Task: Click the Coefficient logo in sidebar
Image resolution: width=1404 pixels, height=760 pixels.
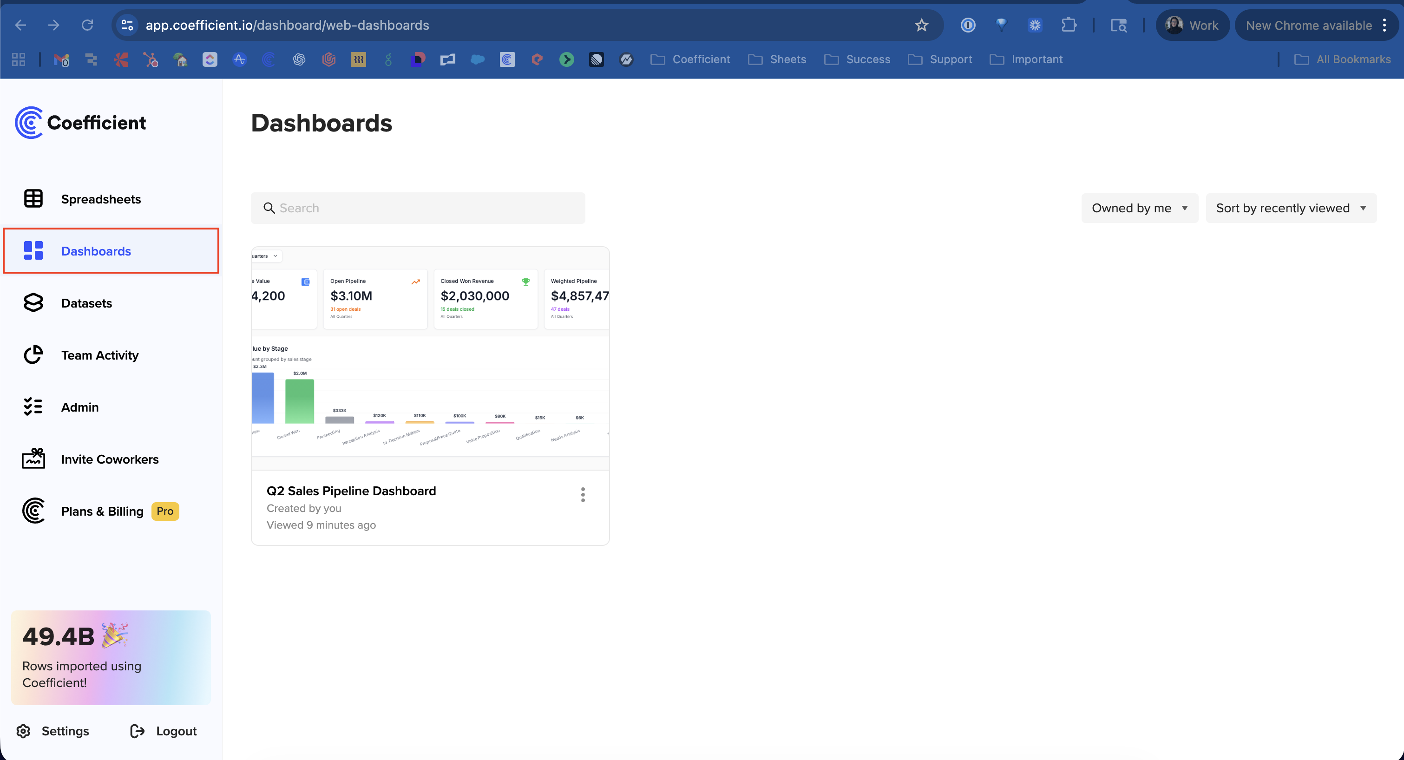Action: (x=81, y=123)
